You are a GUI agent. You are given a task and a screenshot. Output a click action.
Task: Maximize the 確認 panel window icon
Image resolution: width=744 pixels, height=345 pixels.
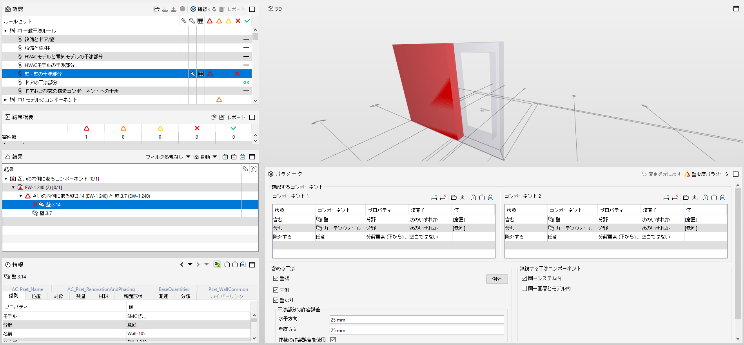[252, 9]
